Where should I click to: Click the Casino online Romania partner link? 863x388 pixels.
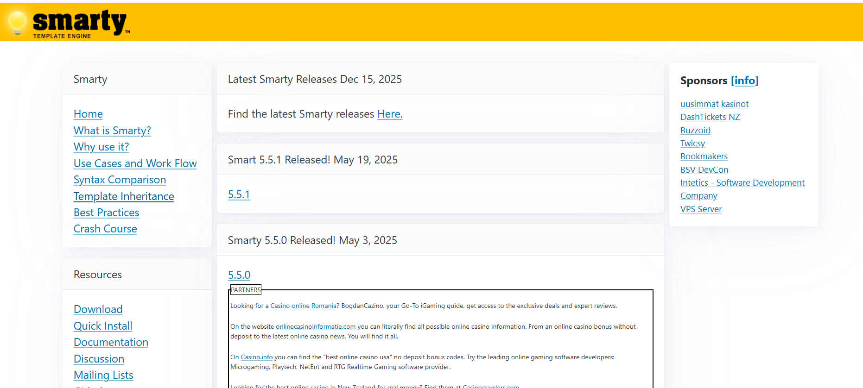point(303,306)
